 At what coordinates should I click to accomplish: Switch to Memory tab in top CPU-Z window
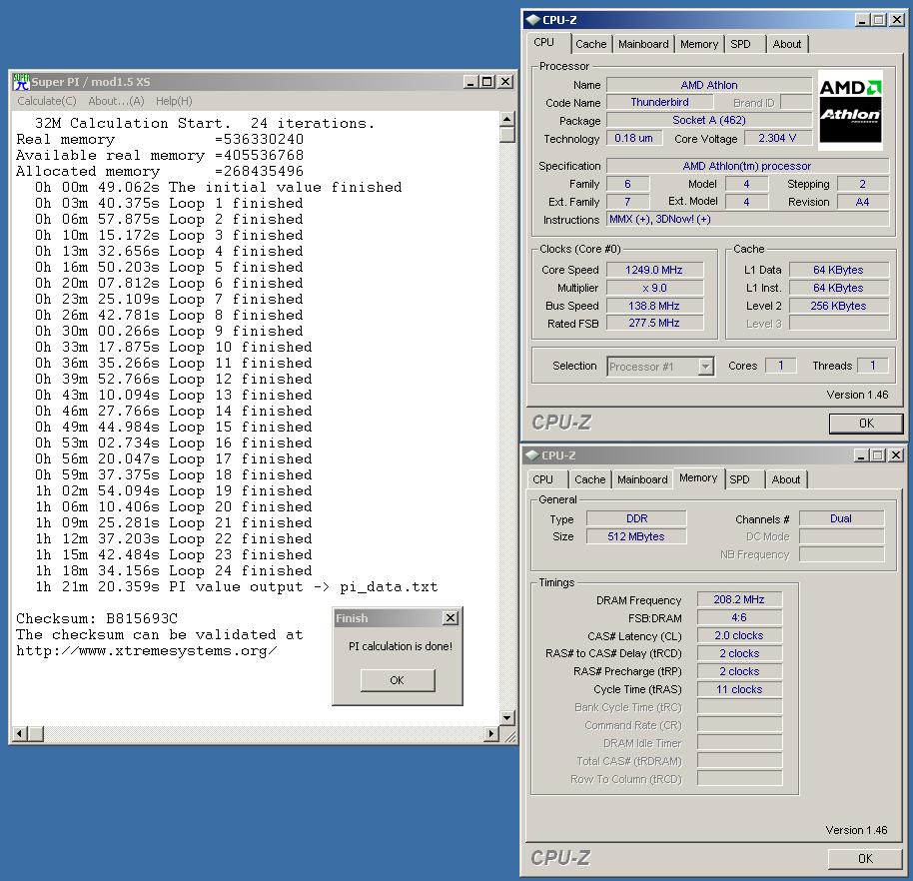[x=698, y=44]
